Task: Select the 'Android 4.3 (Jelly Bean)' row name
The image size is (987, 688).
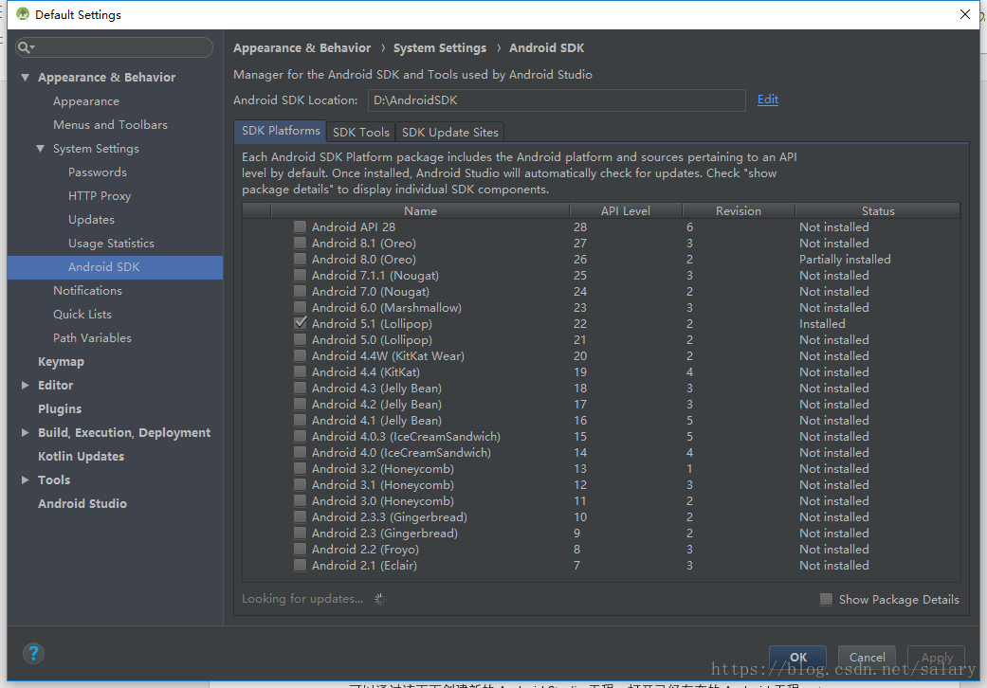Action: pyautogui.click(x=376, y=388)
